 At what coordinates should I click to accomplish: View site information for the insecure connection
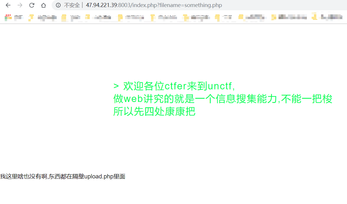[58, 5]
